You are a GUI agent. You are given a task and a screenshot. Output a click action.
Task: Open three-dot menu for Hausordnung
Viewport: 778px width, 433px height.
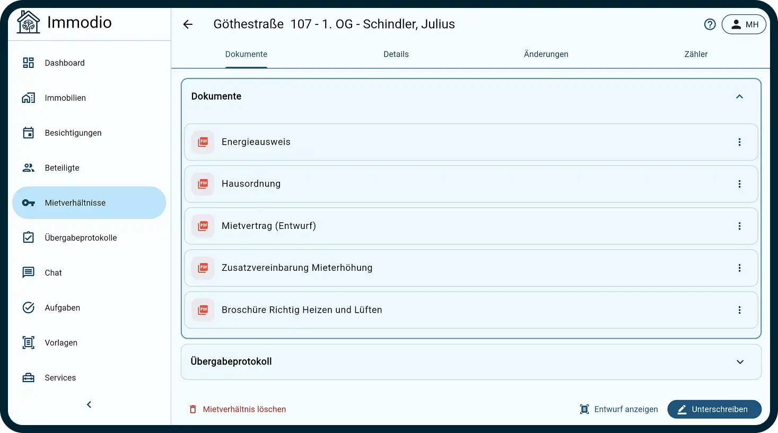[739, 184]
